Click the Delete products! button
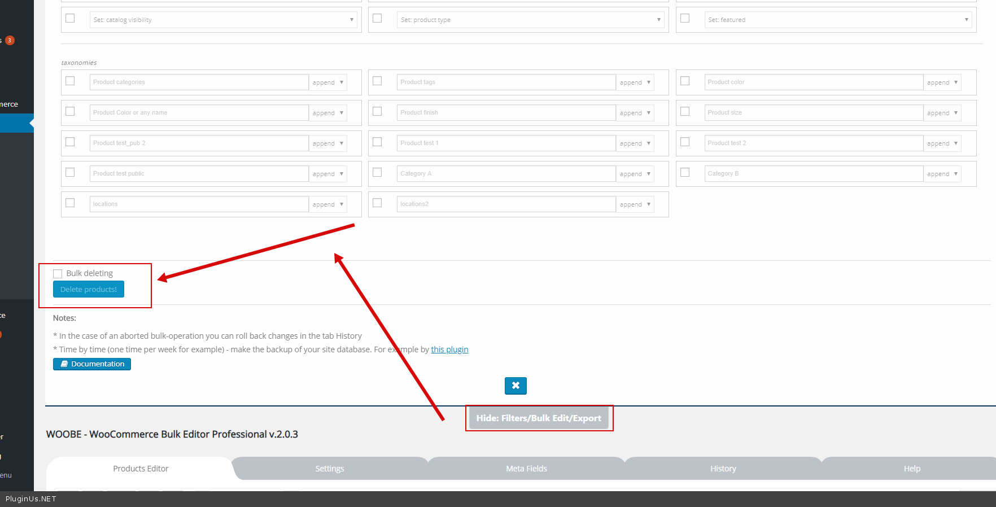 (x=89, y=289)
